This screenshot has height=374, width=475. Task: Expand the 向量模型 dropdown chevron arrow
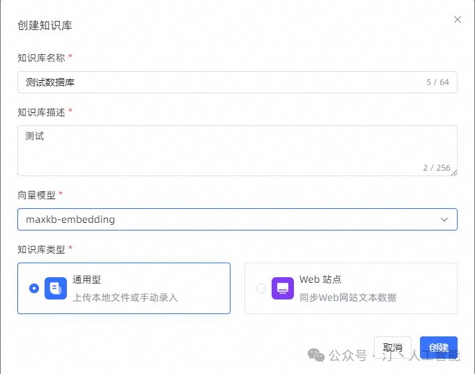click(444, 219)
